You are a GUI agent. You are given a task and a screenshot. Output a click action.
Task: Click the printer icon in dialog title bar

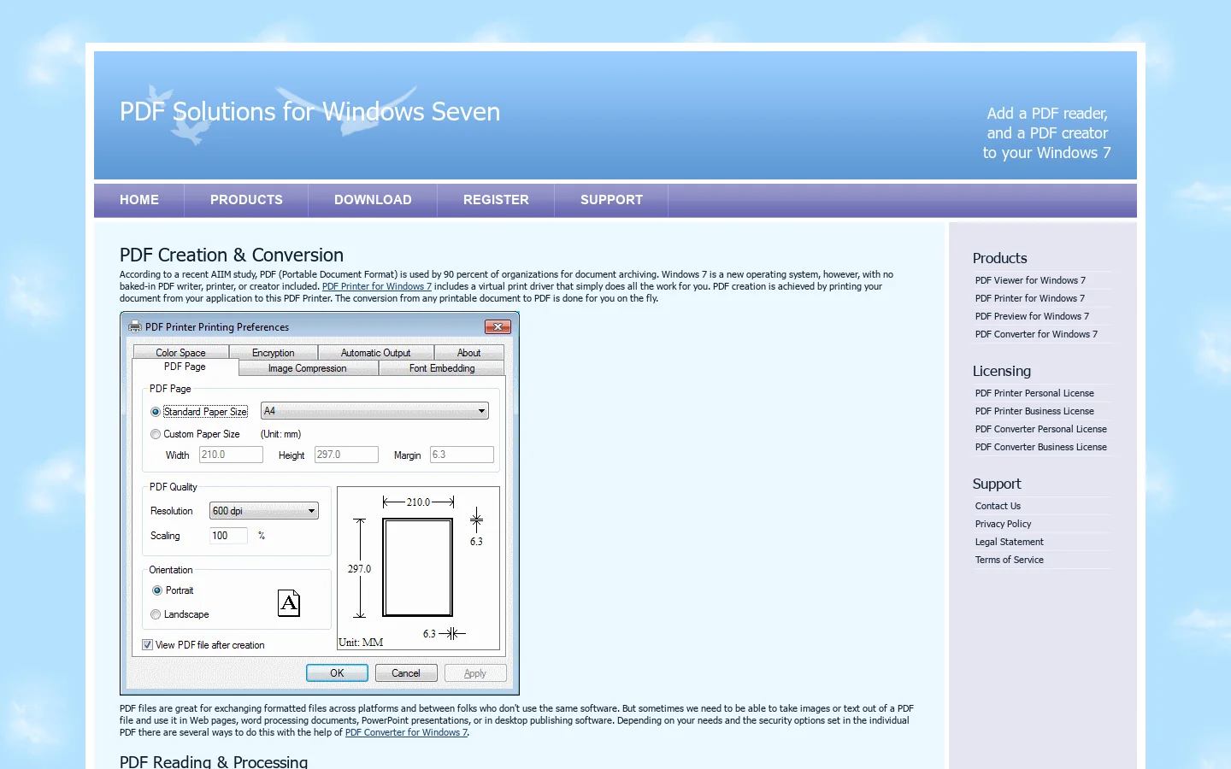click(135, 326)
